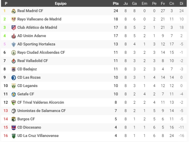
Task: Click the Burgos CF crest icon
Action: coord(14,119)
